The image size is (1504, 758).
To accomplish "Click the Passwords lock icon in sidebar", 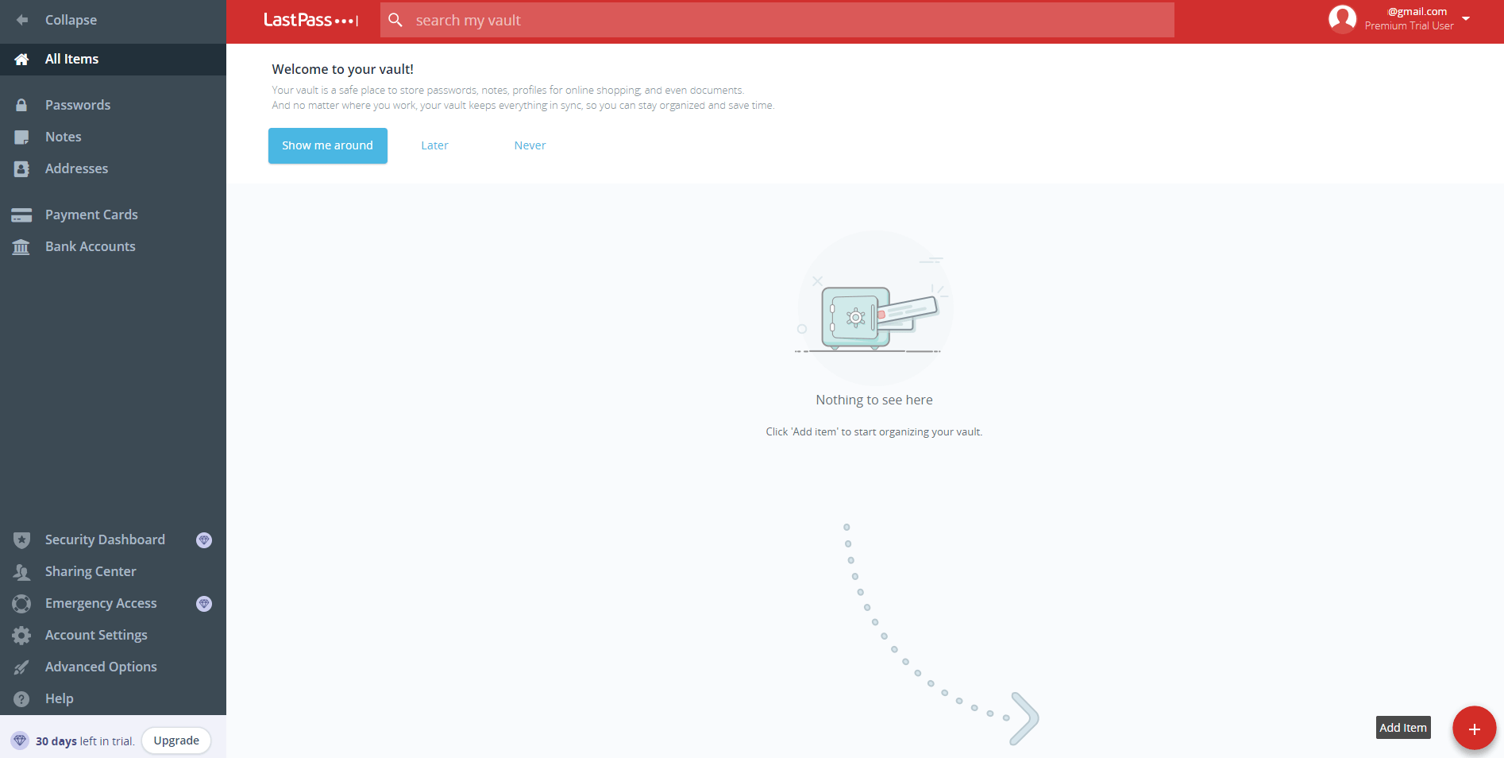I will 21,105.
